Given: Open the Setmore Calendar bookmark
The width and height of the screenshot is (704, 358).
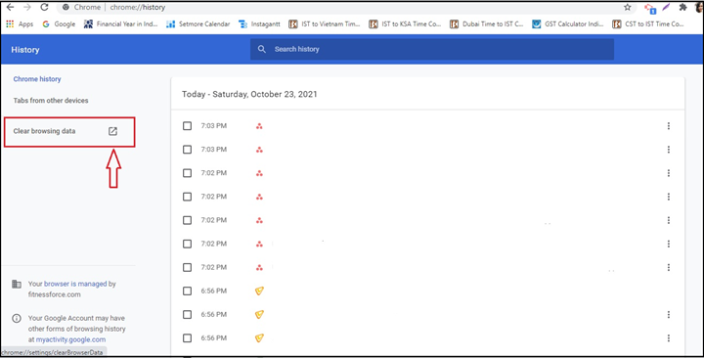Looking at the screenshot, I should click(198, 24).
